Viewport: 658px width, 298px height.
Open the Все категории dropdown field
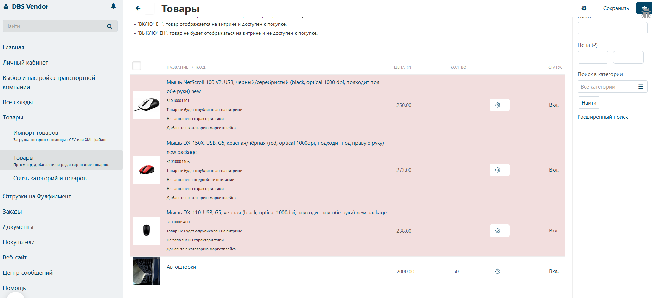pos(605,86)
